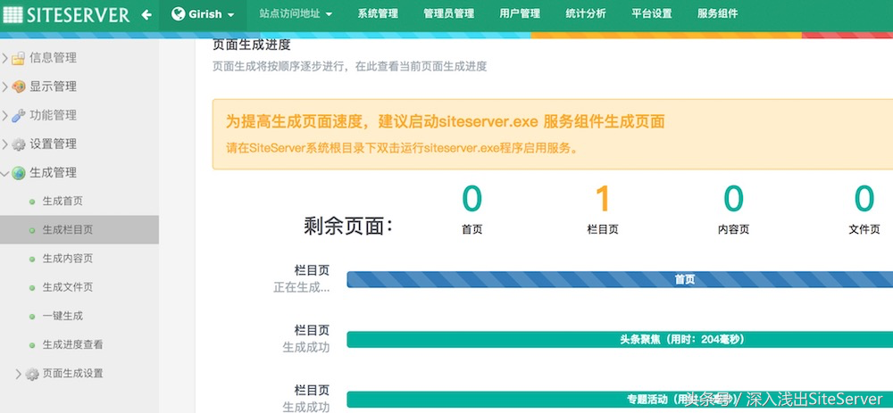Click the 正在生成... status text
This screenshot has height=413, width=893.
[x=301, y=287]
